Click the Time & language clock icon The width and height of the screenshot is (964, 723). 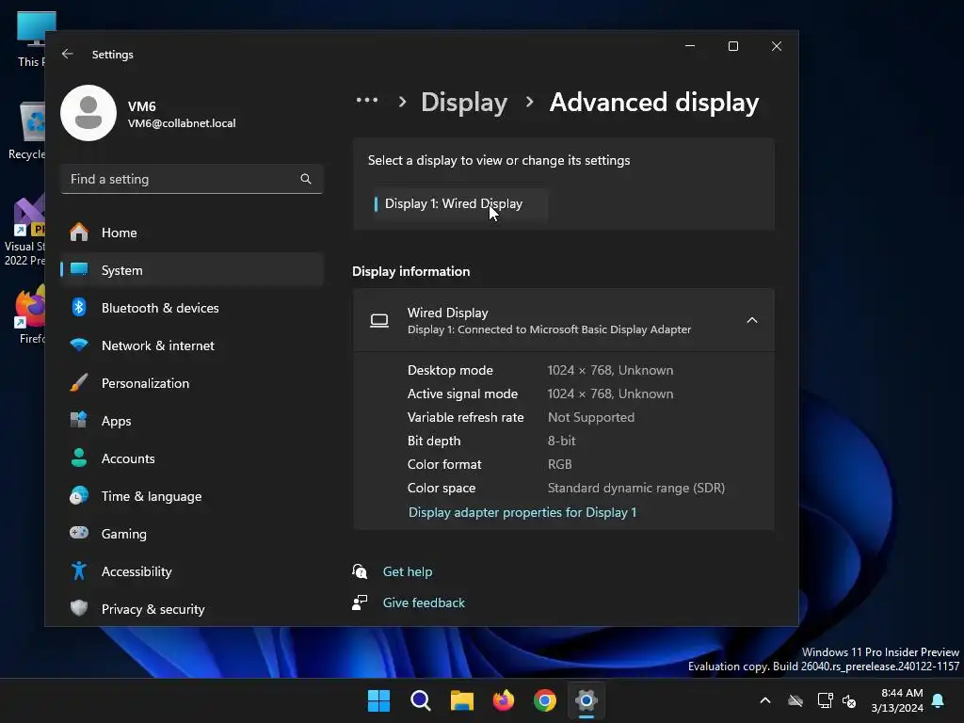pos(79,495)
